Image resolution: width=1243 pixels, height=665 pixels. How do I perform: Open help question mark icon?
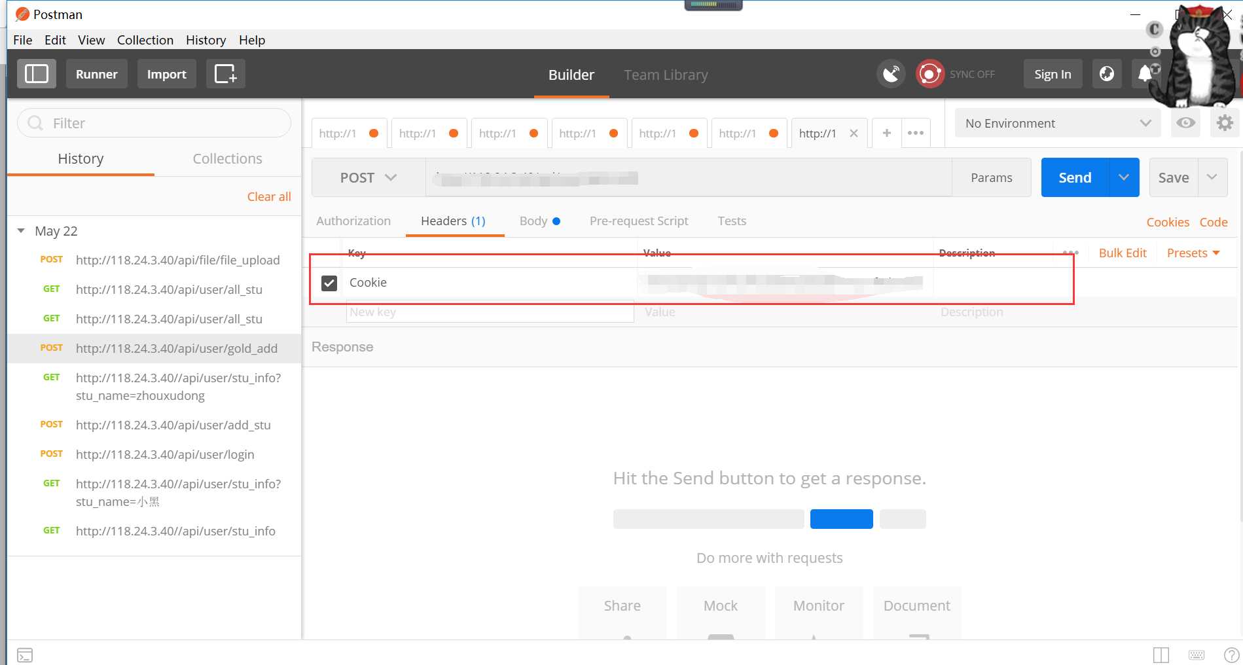[x=1231, y=655]
